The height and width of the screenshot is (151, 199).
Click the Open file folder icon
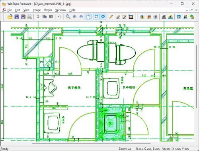pyautogui.click(x=10, y=17)
